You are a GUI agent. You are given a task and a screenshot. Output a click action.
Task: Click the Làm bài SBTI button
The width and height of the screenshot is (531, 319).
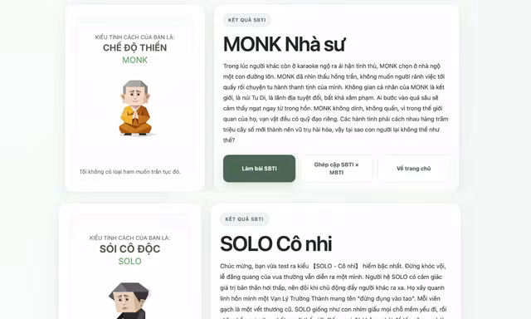(x=259, y=169)
